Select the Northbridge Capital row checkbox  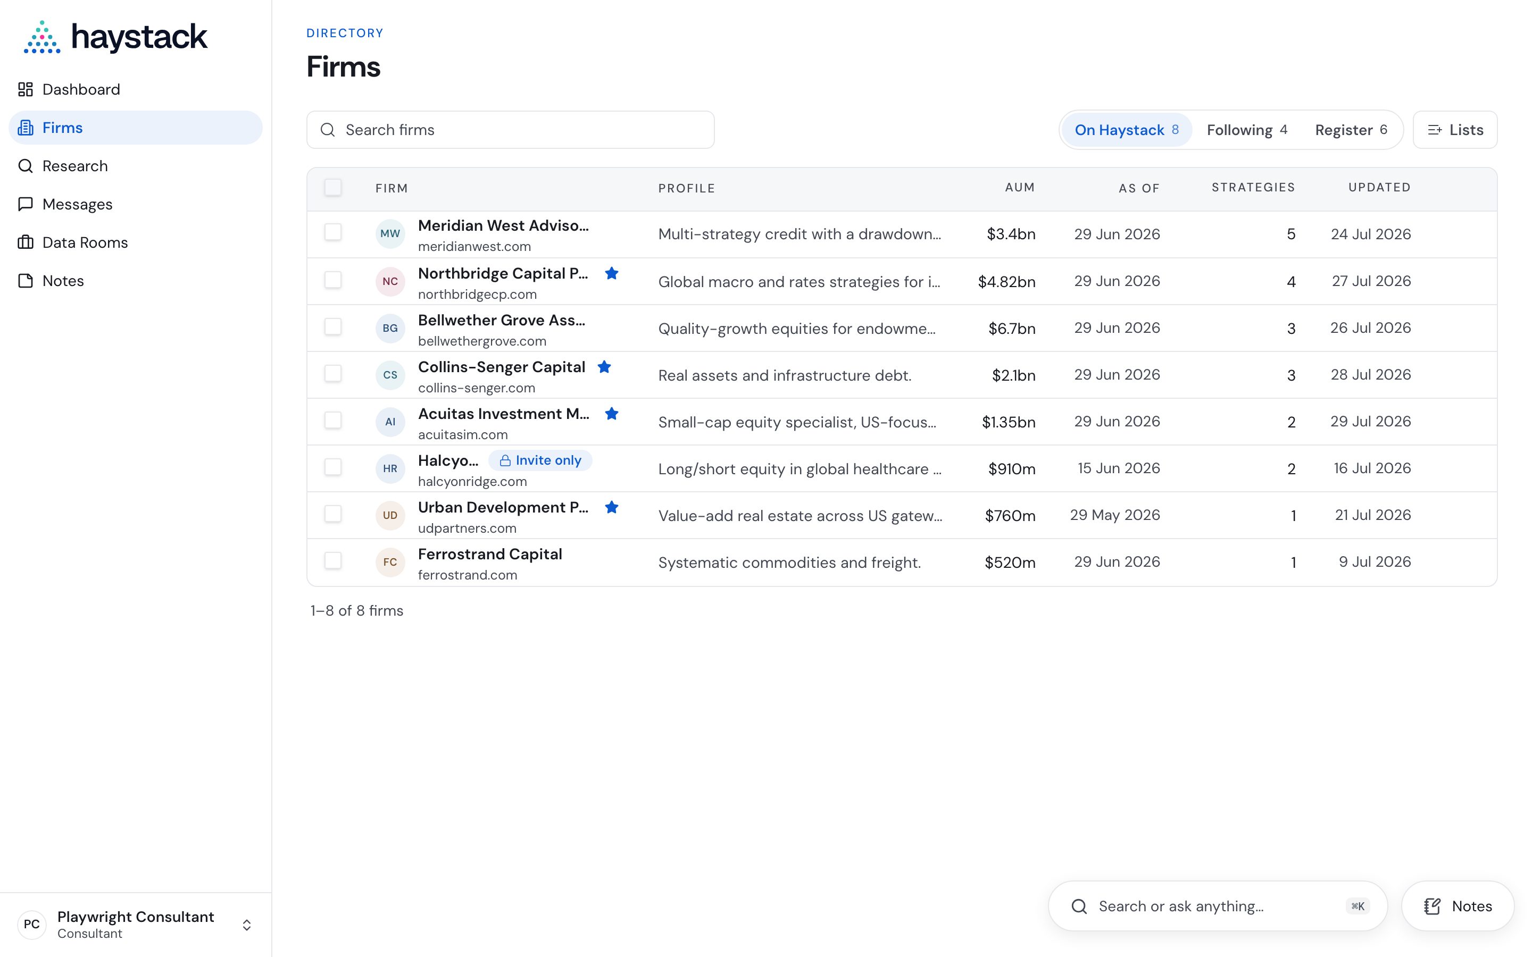click(x=333, y=280)
